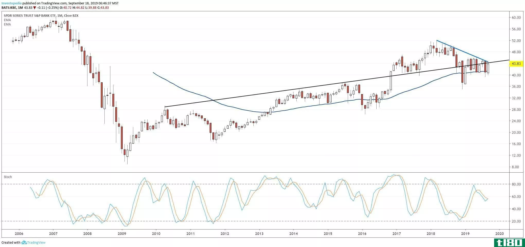Click the 2006 label on time axis
The height and width of the screenshot is (247, 525).
pos(19,234)
